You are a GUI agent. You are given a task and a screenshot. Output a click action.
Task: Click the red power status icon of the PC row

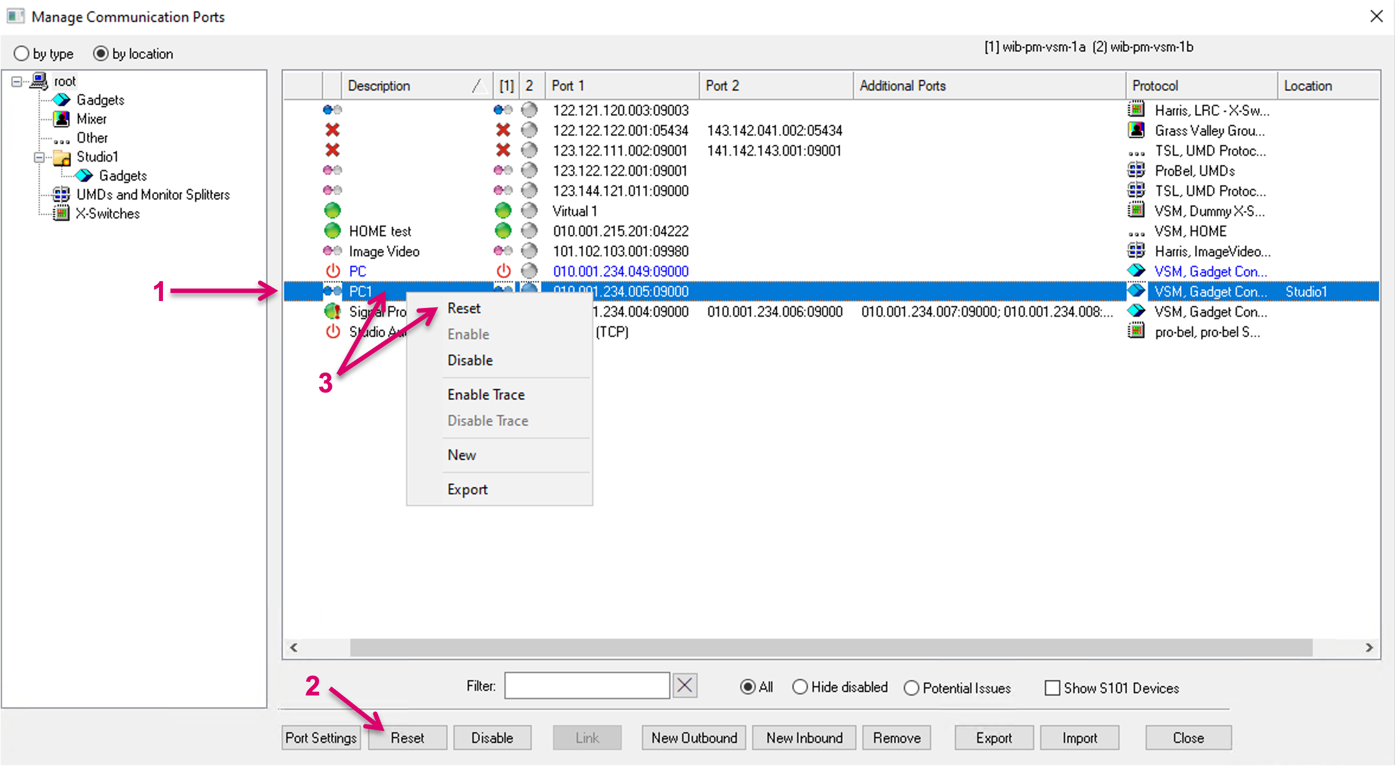(x=332, y=271)
